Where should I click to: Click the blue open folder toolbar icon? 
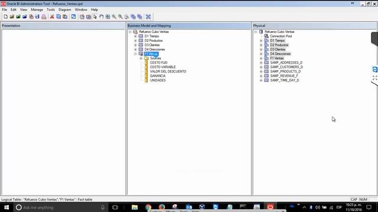pyautogui.click(x=25, y=16)
